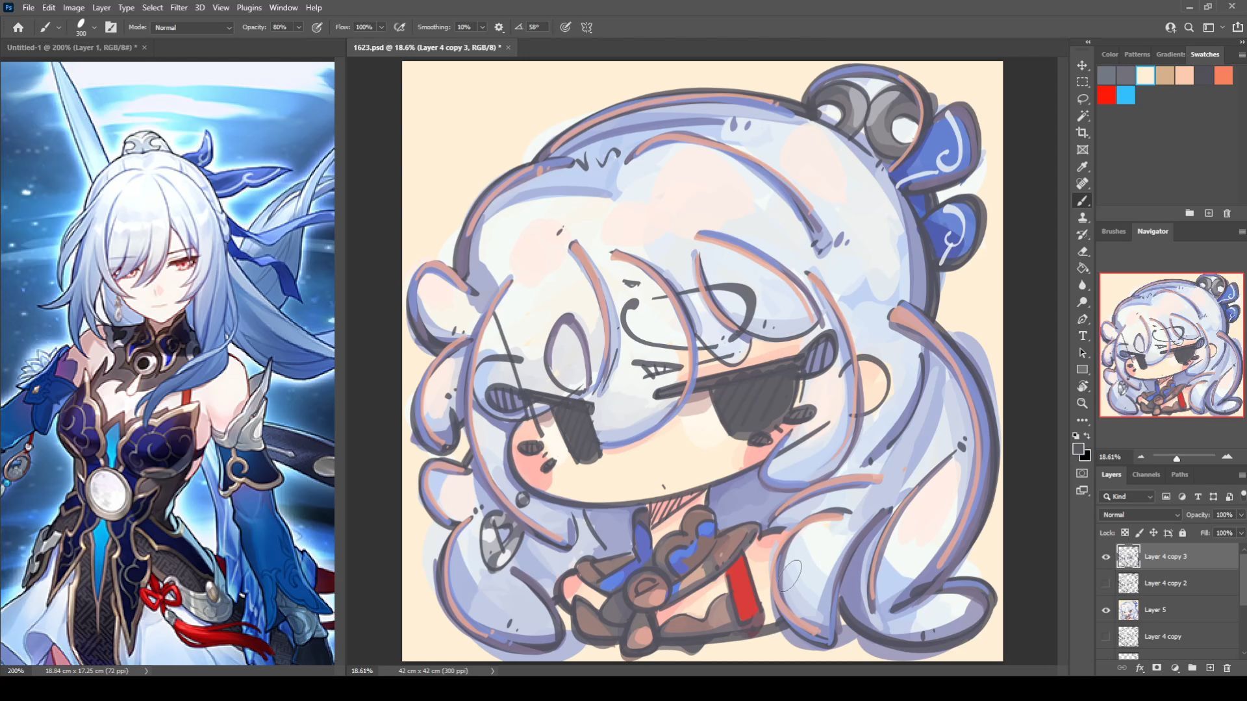Select the Crop tool

point(1082,133)
